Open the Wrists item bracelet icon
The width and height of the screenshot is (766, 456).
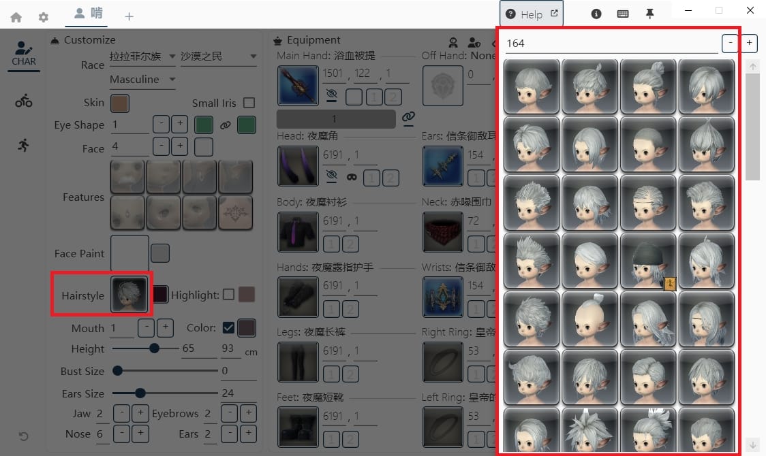442,297
